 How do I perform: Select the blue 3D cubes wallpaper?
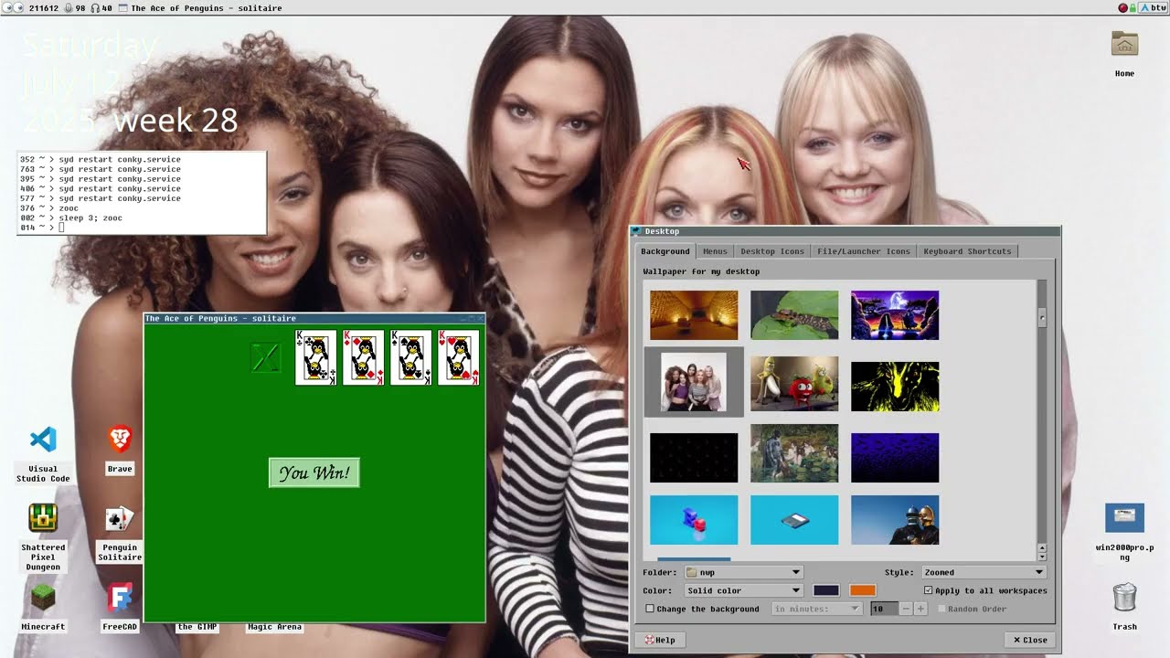click(x=694, y=520)
